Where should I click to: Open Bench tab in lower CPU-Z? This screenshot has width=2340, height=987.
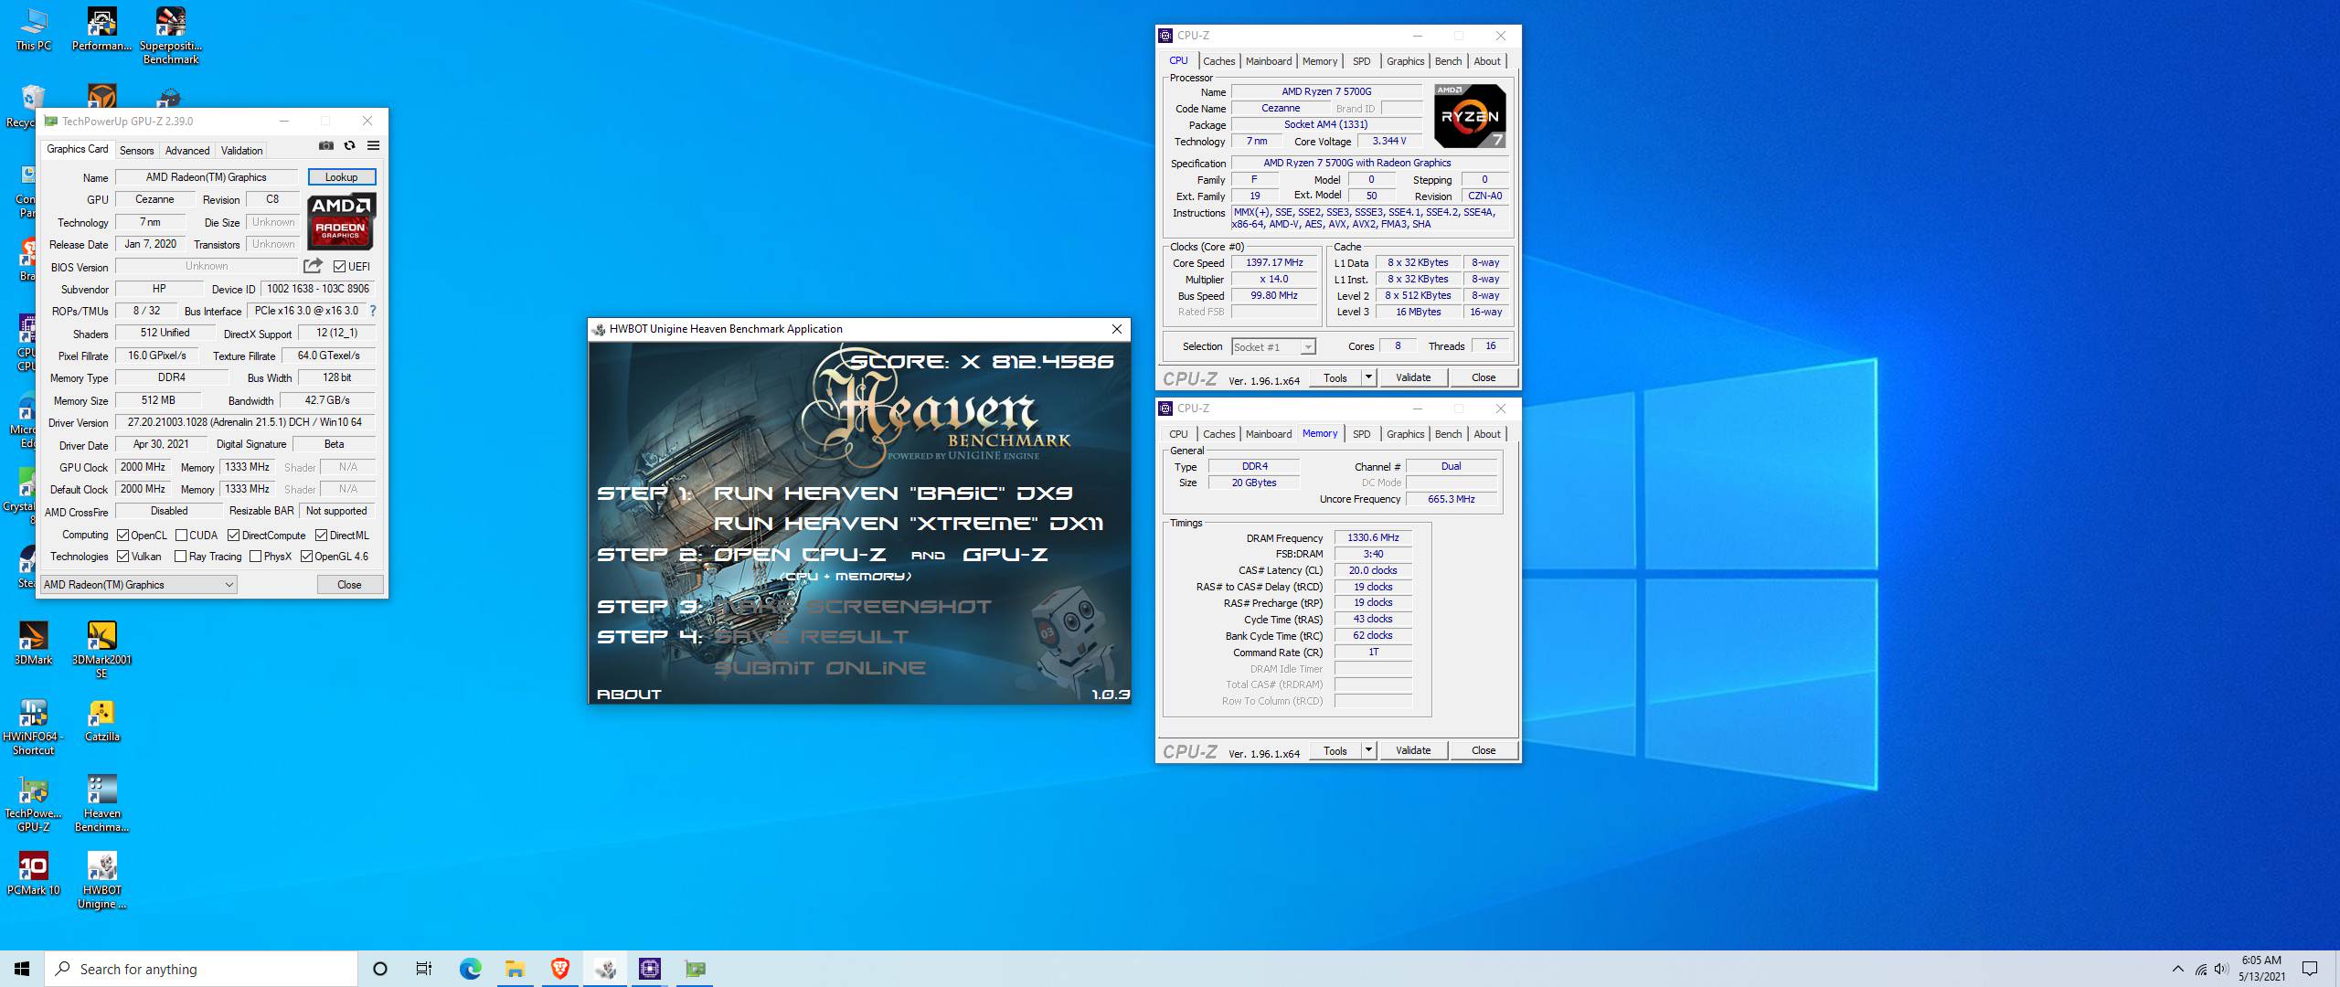click(x=1448, y=434)
